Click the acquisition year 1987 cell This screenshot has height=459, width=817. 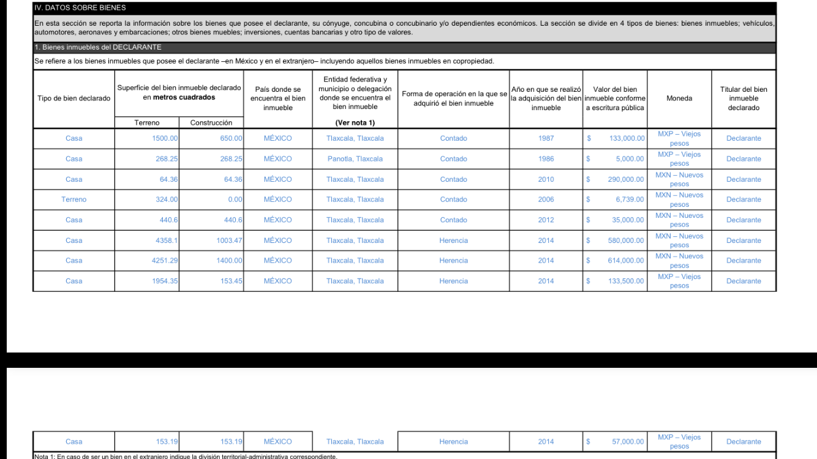(546, 138)
